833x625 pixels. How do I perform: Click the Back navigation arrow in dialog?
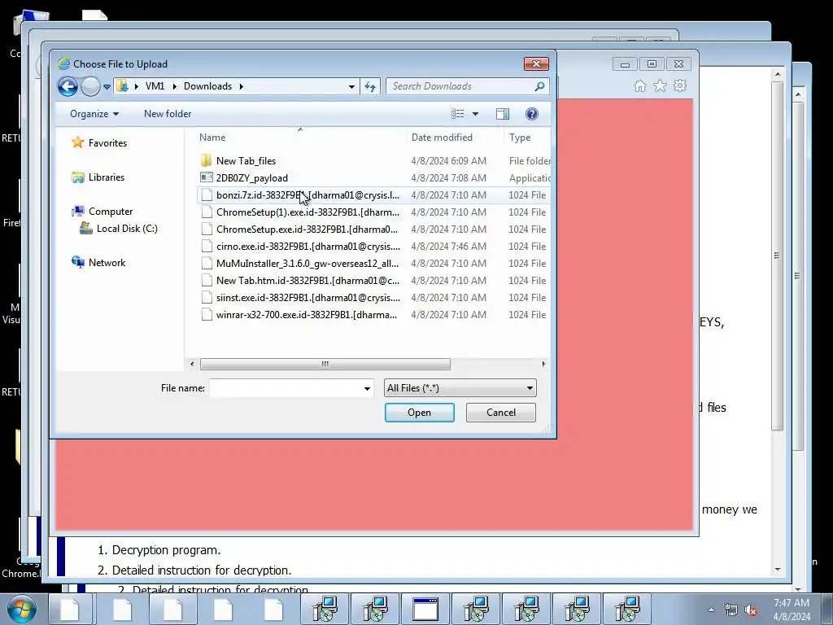(68, 86)
